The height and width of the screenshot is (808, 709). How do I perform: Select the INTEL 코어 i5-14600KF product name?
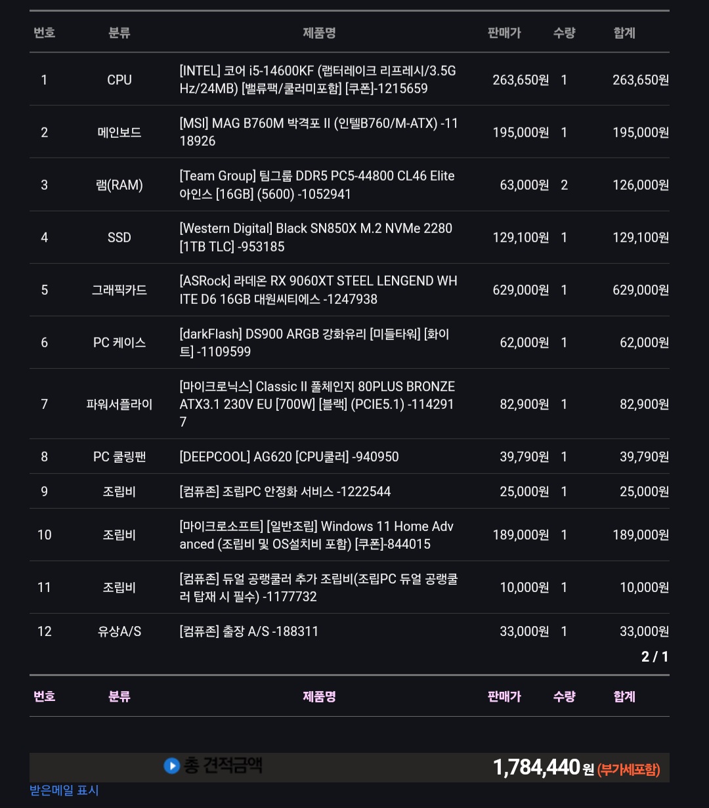(318, 79)
